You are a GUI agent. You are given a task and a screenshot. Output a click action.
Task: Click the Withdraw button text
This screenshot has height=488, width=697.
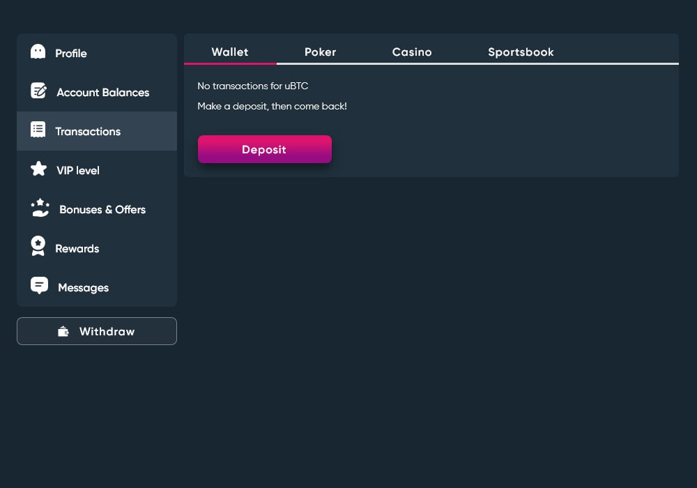[x=107, y=332]
